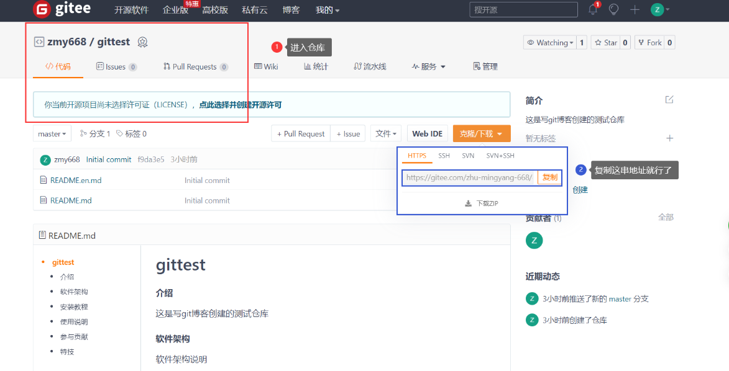The image size is (729, 371).
Task: Open the README.md file link
Action: click(x=71, y=200)
